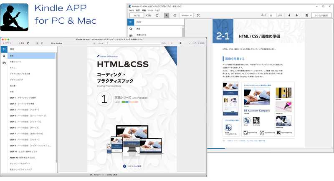Viewport: 334px width, 181px height.
Task: Click the bookmark icon in Kindle for PC toolbar
Action: pos(306,15)
